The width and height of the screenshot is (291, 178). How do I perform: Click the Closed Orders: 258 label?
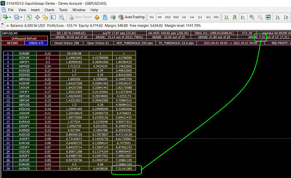pos(67,43)
